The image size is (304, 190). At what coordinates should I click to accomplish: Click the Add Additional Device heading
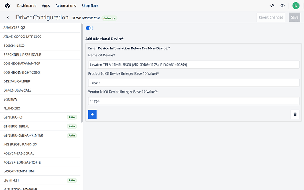click(104, 39)
